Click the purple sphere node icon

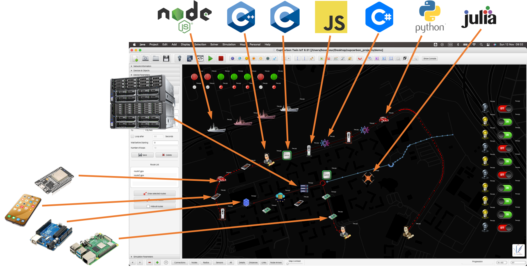click(x=232, y=58)
